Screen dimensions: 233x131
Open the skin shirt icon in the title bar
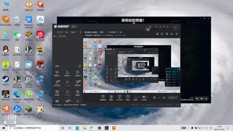pyautogui.click(x=164, y=27)
